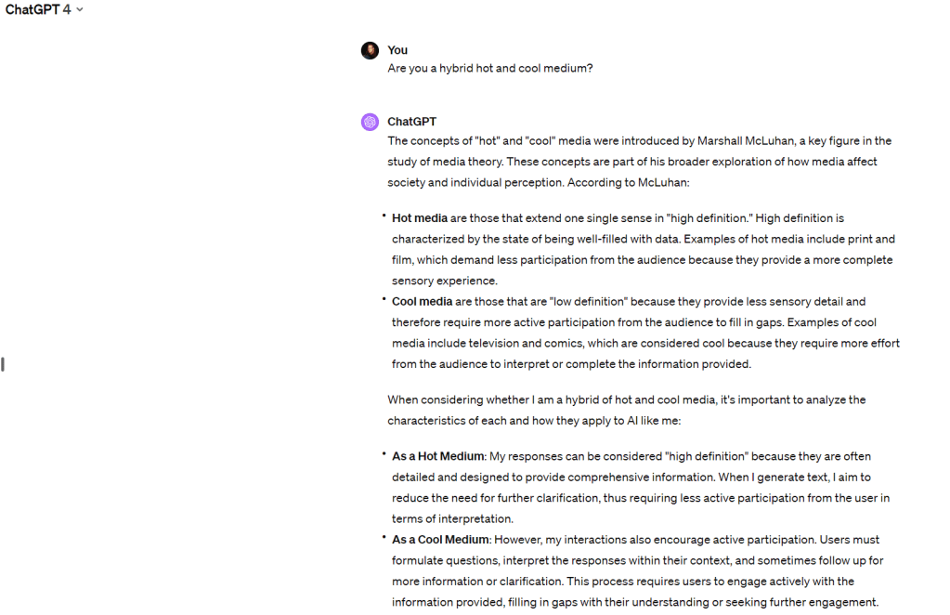Click the bullet dot before "Hot media"

coord(384,216)
